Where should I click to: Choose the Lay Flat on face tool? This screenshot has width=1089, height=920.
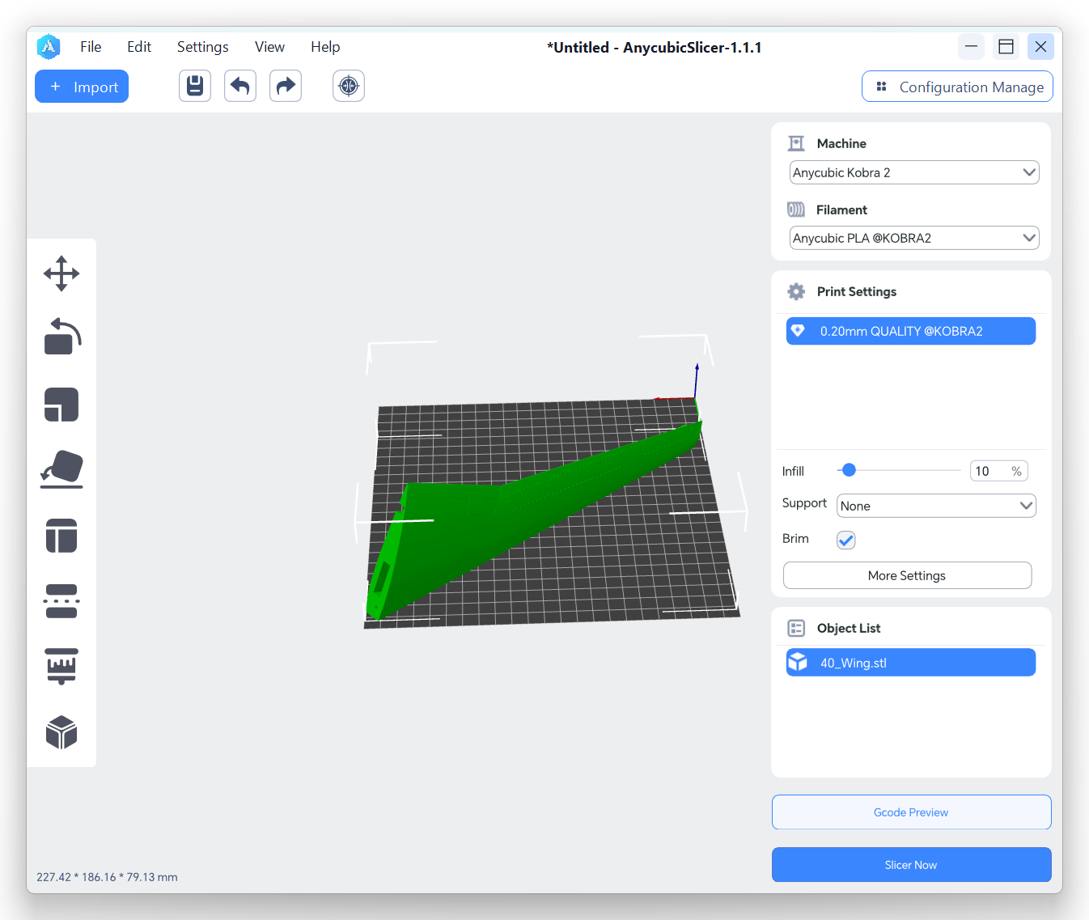(61, 470)
